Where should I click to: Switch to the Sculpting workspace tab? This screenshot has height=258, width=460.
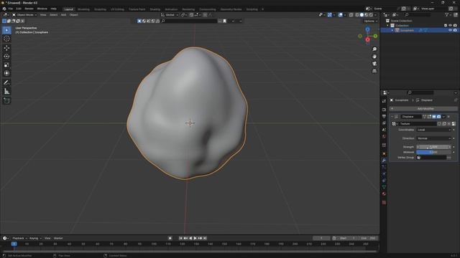point(100,9)
